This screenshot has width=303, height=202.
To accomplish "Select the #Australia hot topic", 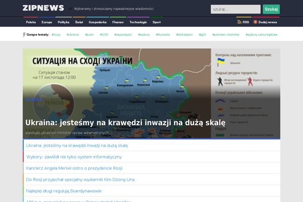I will [163, 35].
